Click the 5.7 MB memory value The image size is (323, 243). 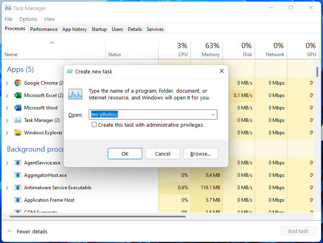(x=213, y=200)
